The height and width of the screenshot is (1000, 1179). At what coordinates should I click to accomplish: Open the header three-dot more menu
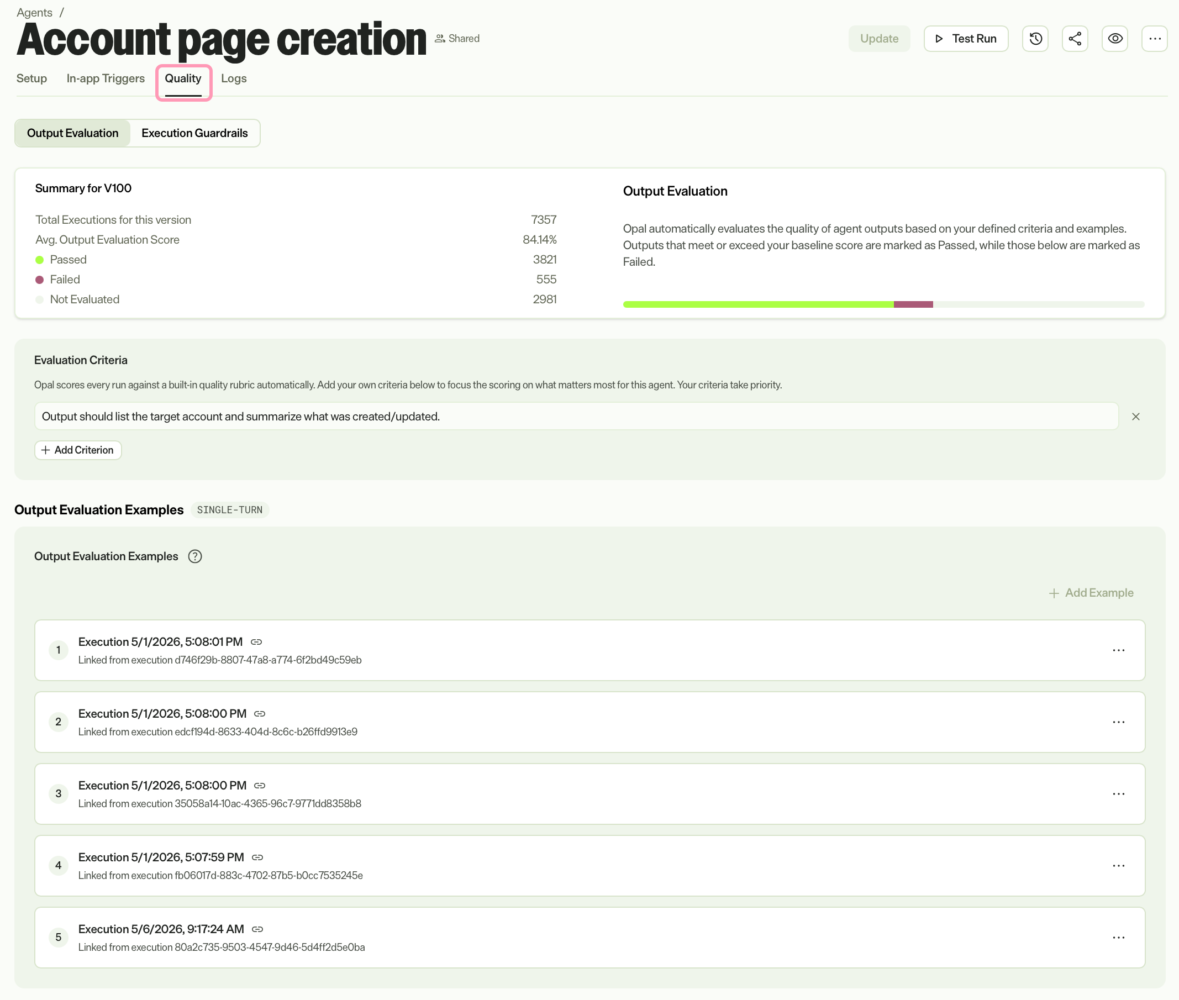point(1154,39)
